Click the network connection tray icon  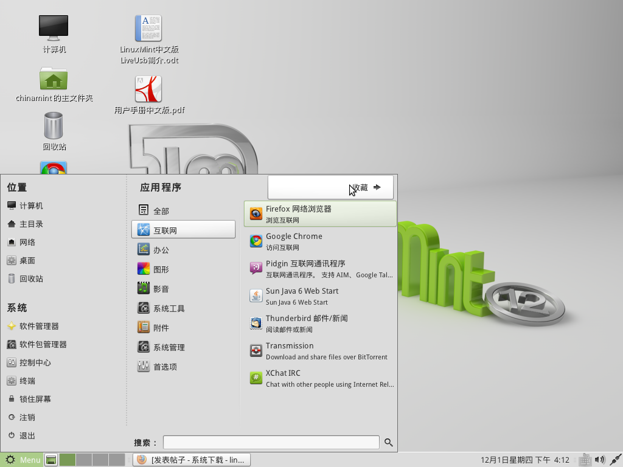point(616,460)
